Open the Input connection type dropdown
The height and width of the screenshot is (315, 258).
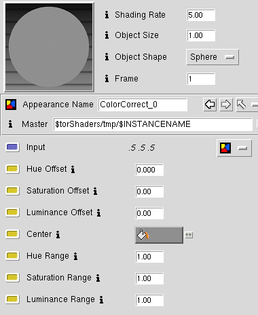click(x=234, y=148)
